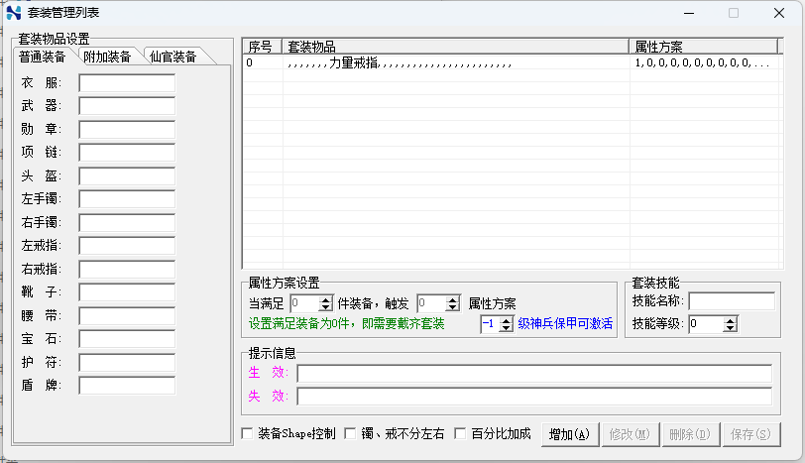
Task: Select the 普通装备 tab
Action: pos(43,57)
